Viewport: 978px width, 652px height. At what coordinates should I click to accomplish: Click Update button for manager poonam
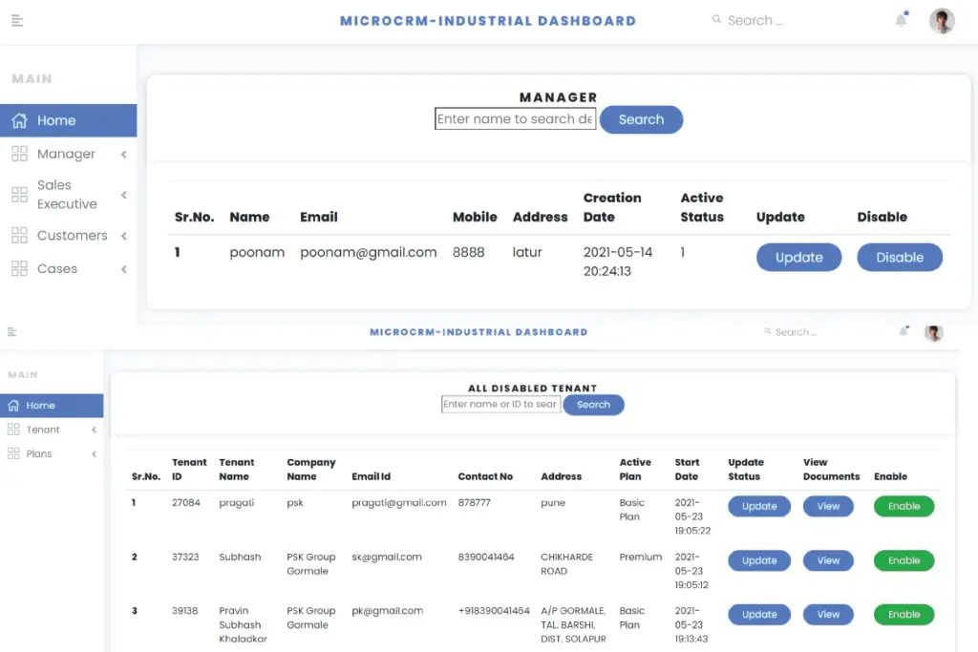tap(798, 258)
